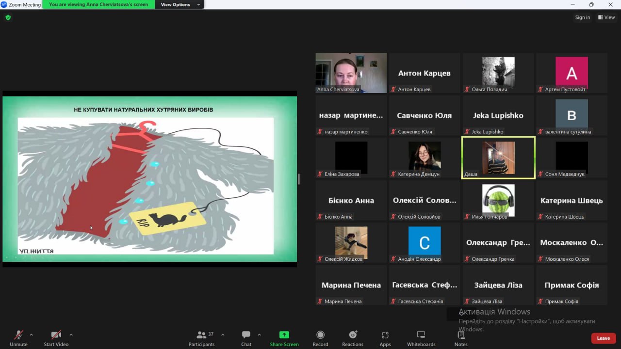621x349 pixels.
Task: Open the View Options dropdown
Action: point(180,4)
